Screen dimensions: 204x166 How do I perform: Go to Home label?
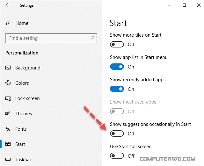(22, 23)
